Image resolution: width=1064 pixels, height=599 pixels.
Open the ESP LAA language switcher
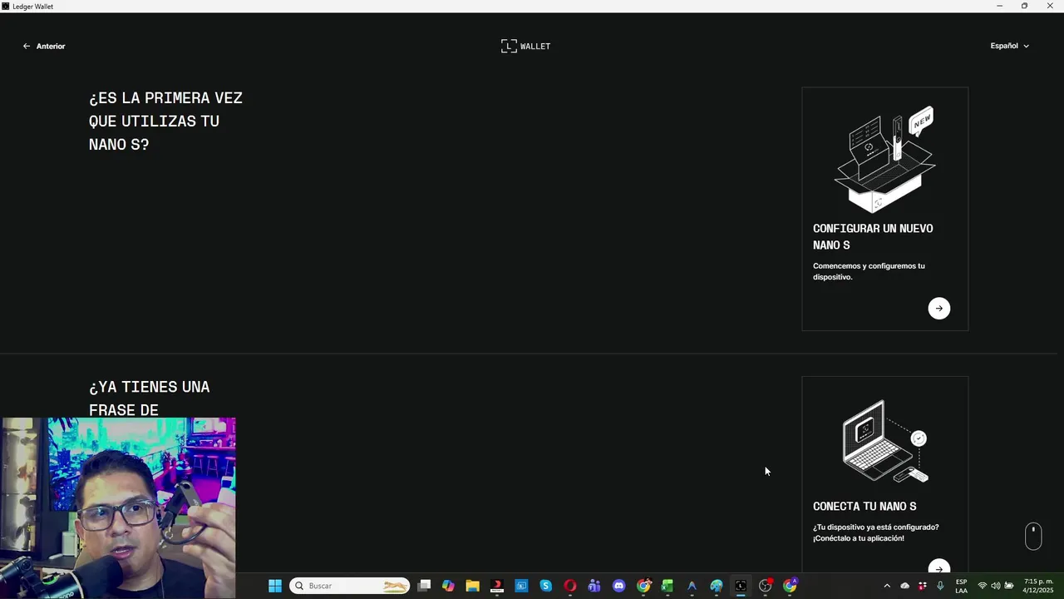961,586
